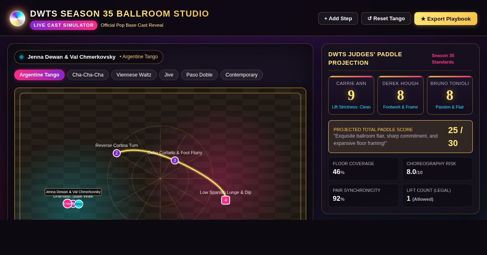The width and height of the screenshot is (487, 255).
Task: Click the Projected Total Paddle Score box
Action: pos(401,136)
